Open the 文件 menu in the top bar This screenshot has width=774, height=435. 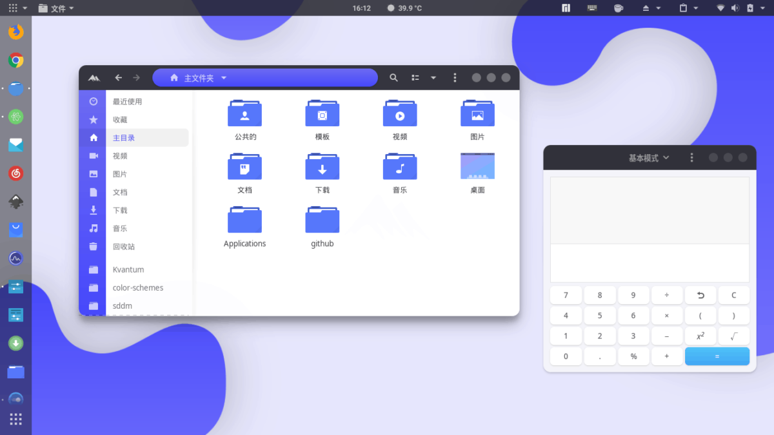click(55, 8)
